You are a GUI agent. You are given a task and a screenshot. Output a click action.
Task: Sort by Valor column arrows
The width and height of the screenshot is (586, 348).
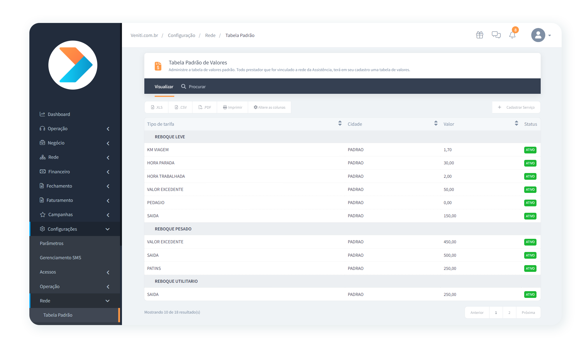click(x=516, y=123)
